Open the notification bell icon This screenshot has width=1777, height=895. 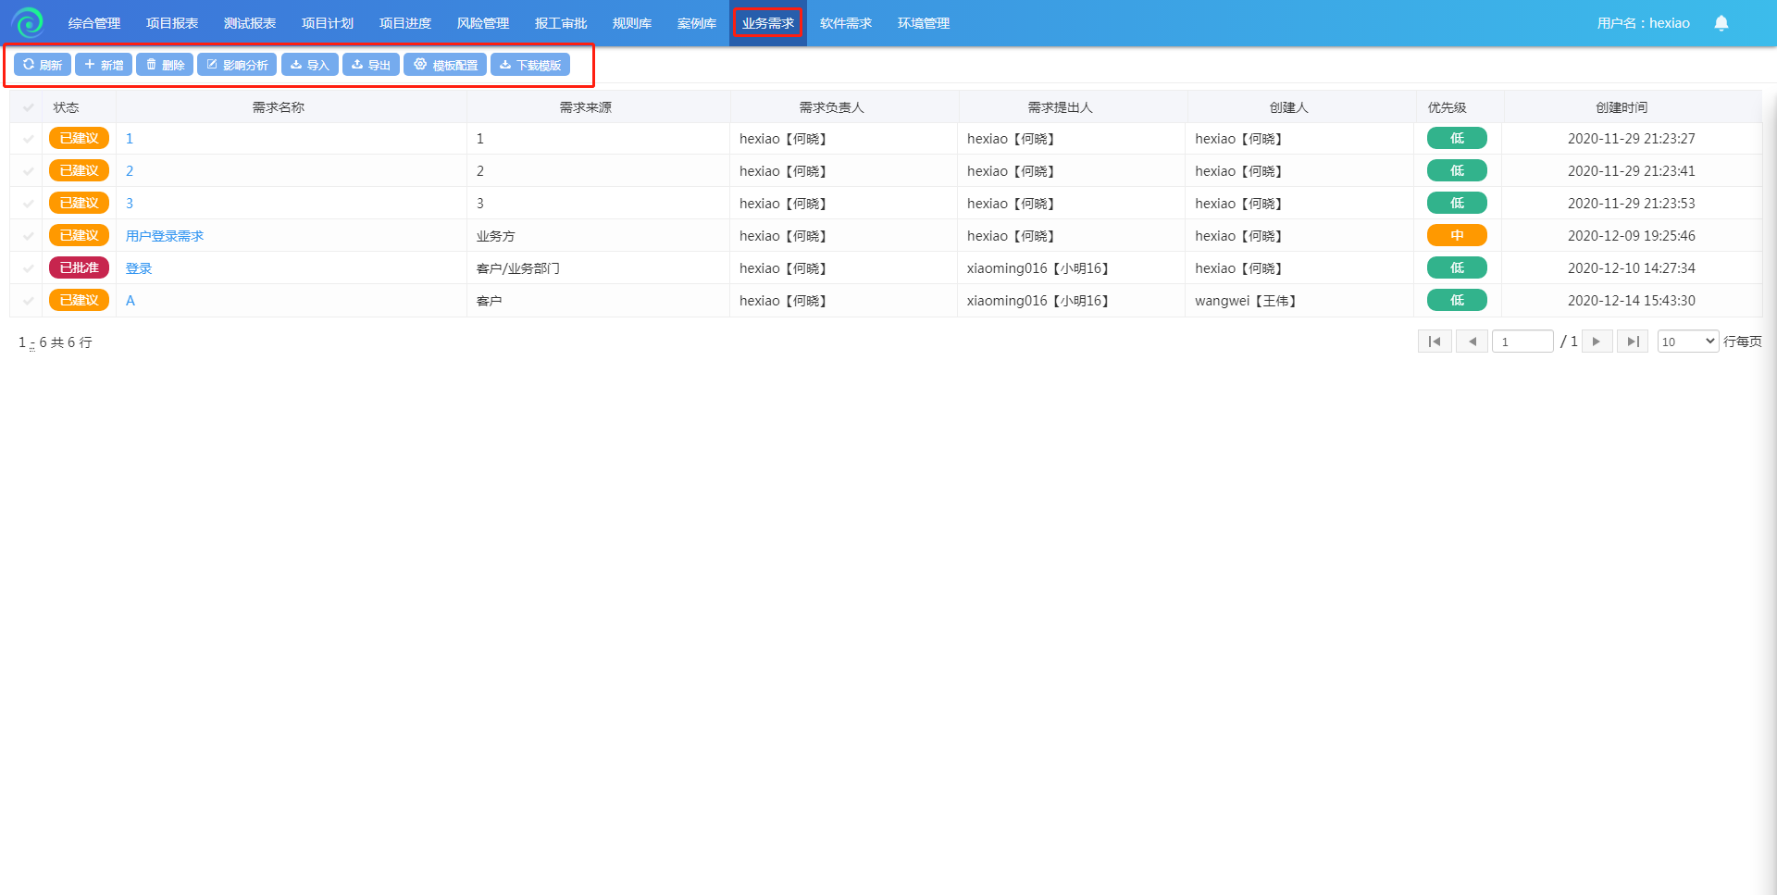tap(1721, 23)
